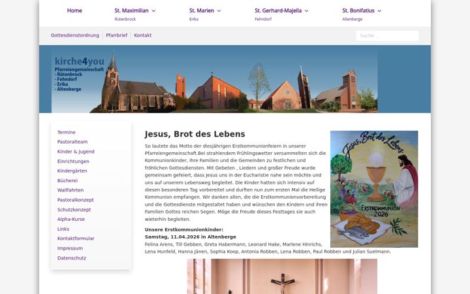Expand the St. Bonifatius dropdown chevron
470x294 pixels.
[379, 11]
